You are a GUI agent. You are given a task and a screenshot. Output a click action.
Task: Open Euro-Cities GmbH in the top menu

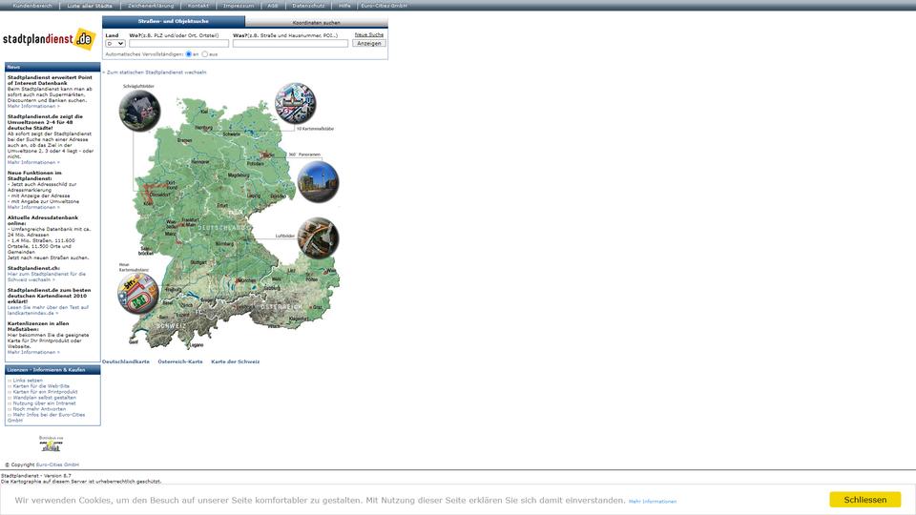point(384,6)
